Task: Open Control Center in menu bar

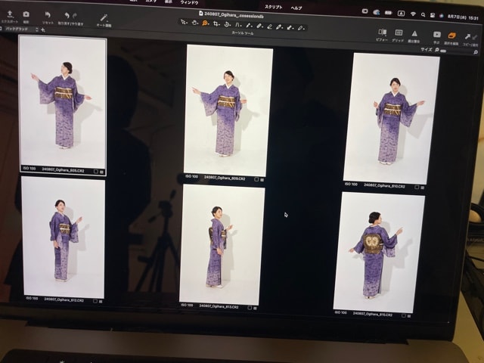Action: 433,15
